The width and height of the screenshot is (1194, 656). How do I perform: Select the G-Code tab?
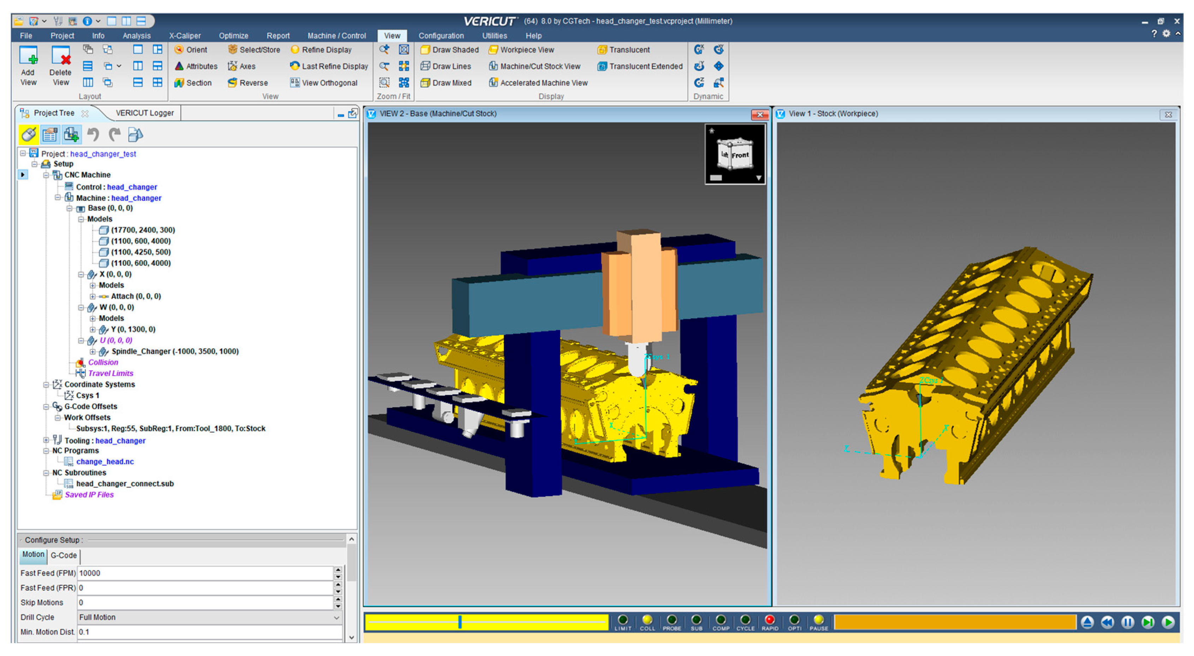[64, 555]
